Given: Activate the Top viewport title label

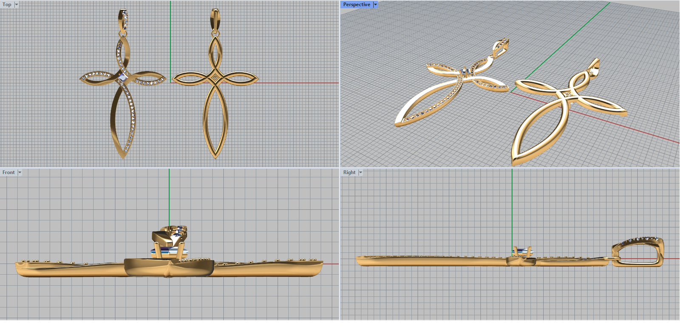Looking at the screenshot, I should 7,5.
